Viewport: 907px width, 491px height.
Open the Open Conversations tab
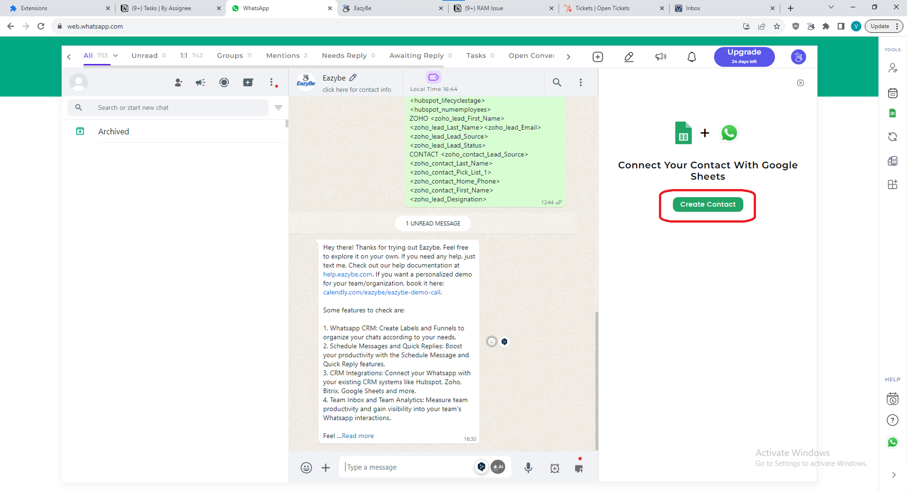click(x=531, y=56)
